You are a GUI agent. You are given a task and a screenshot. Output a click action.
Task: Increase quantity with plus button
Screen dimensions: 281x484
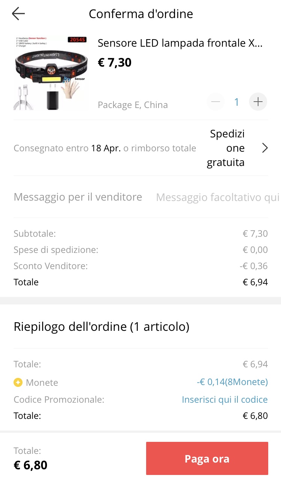[x=258, y=102]
